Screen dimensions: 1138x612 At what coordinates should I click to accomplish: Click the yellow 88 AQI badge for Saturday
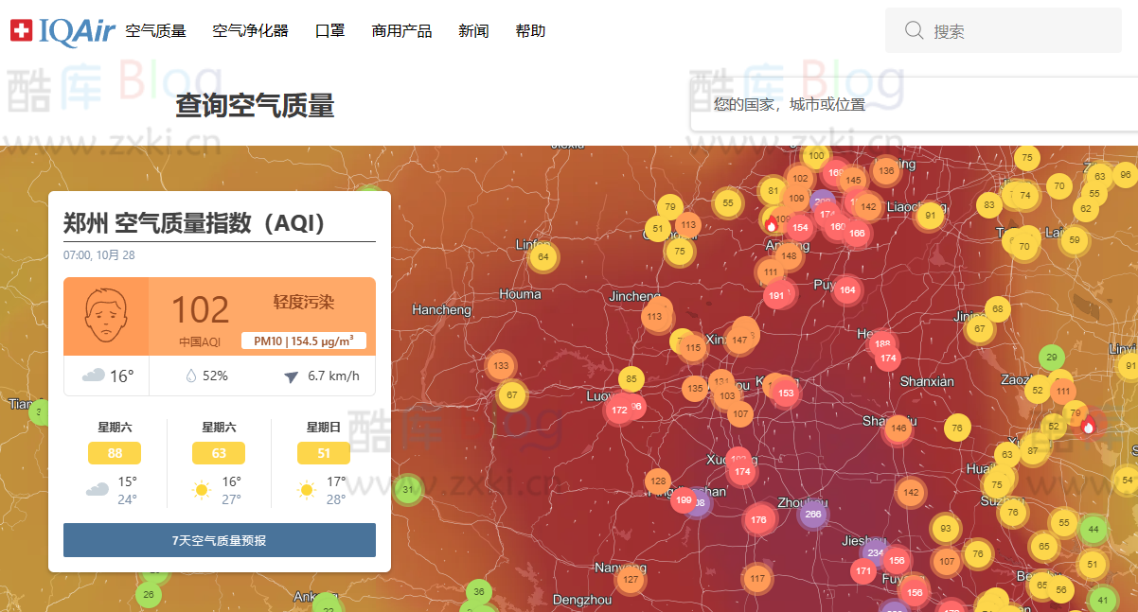click(x=114, y=453)
